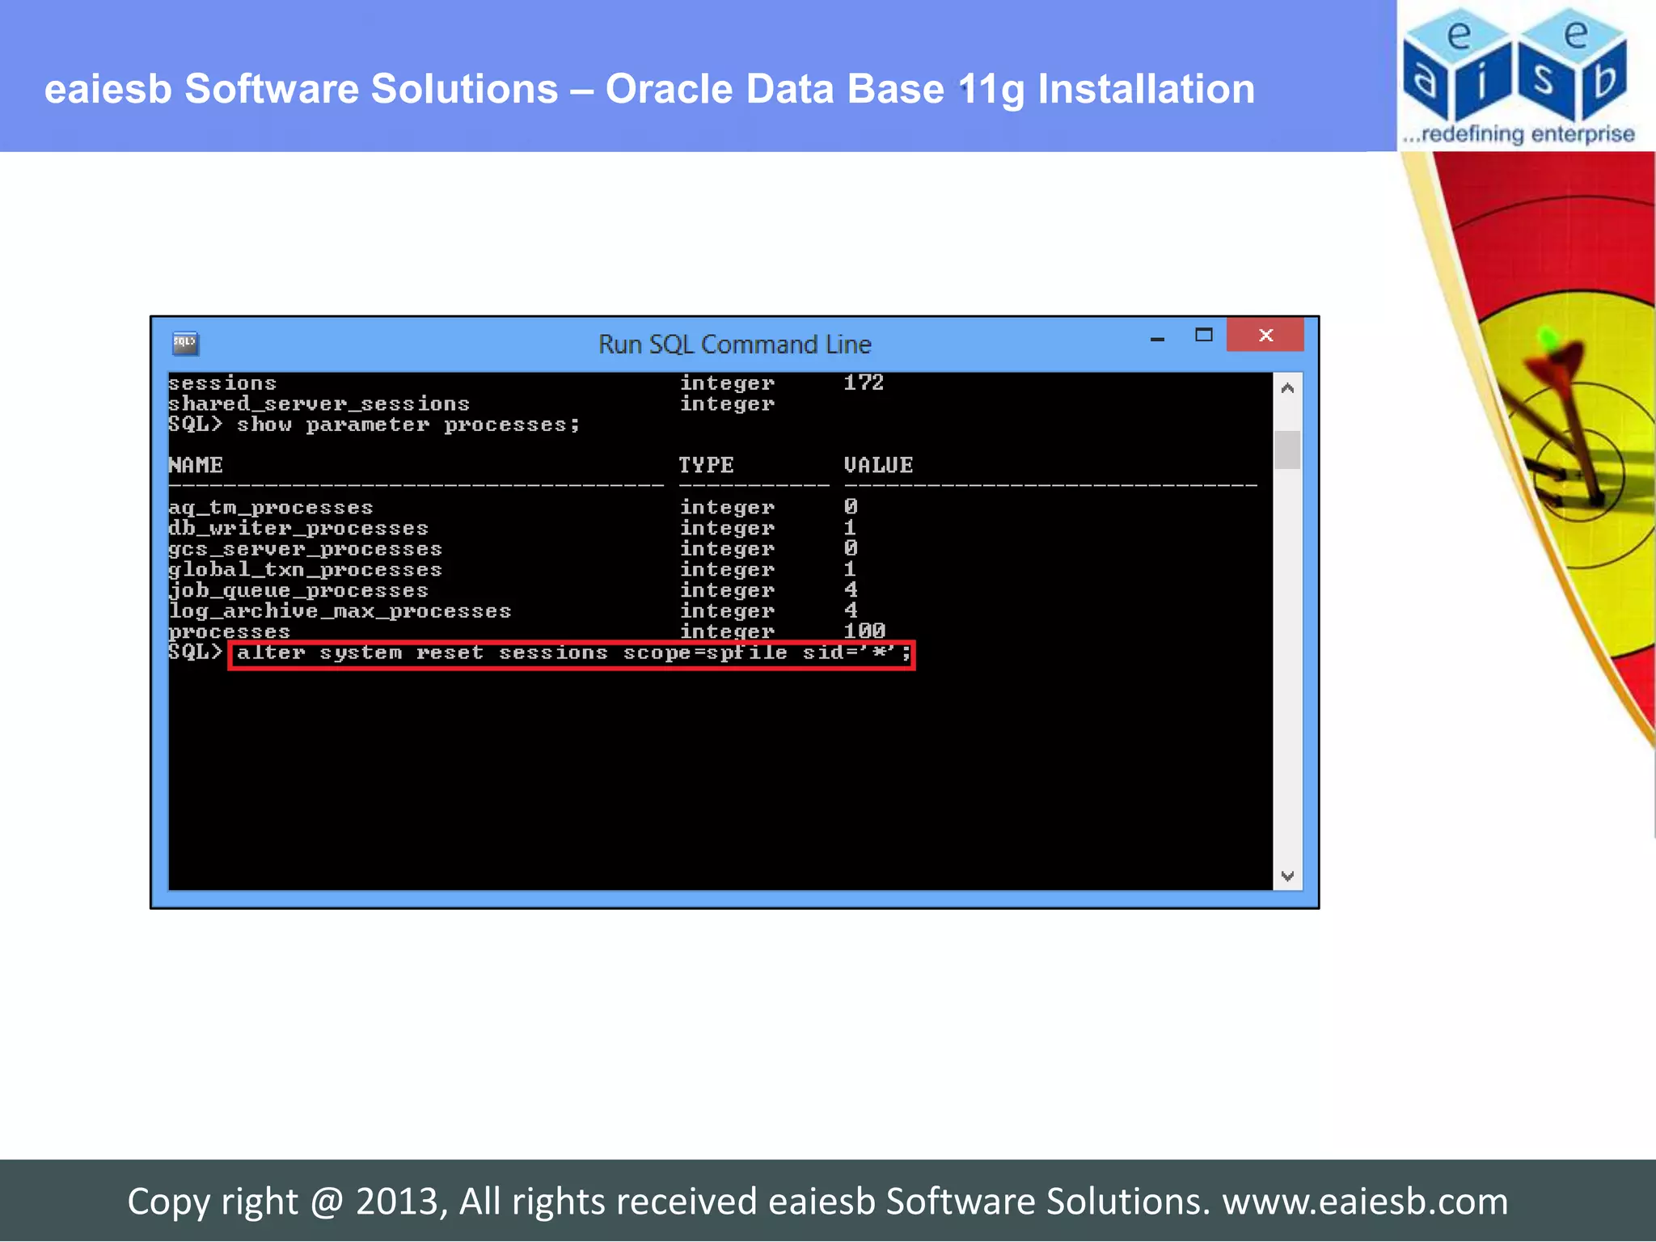Click the 'aq_tm_processes' row name
Screen dimensions: 1656x1242
(x=271, y=508)
